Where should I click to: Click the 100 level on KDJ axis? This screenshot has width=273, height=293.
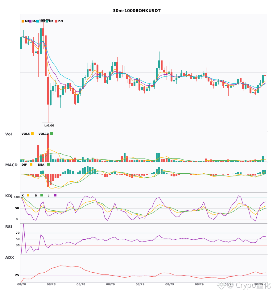click(17, 197)
